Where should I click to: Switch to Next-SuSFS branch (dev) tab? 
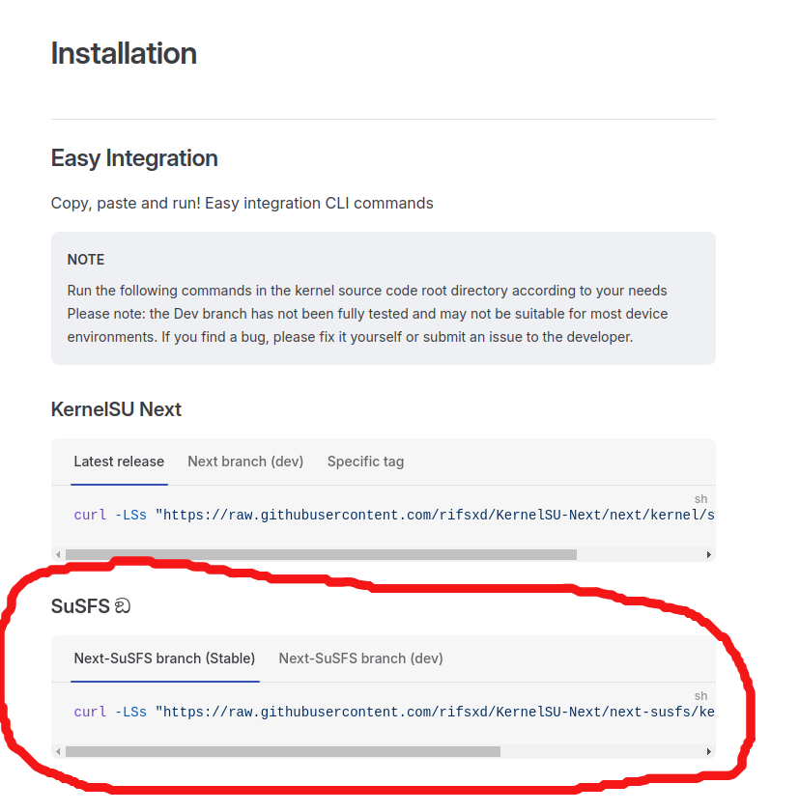tap(360, 658)
